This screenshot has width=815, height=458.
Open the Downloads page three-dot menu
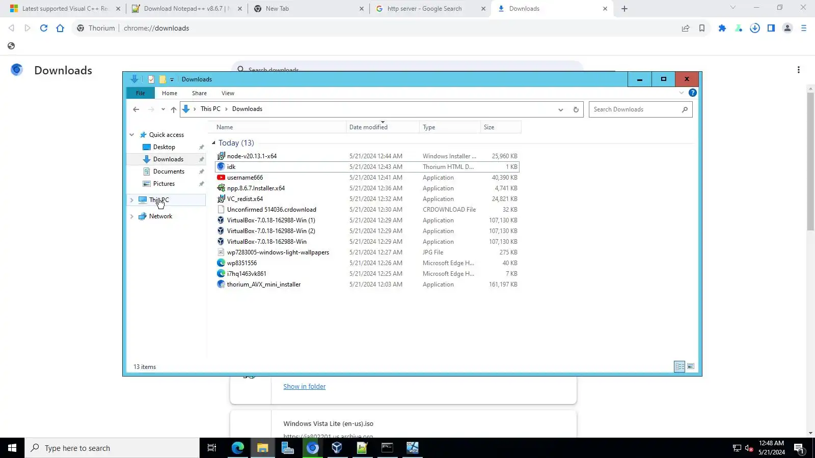pyautogui.click(x=799, y=70)
